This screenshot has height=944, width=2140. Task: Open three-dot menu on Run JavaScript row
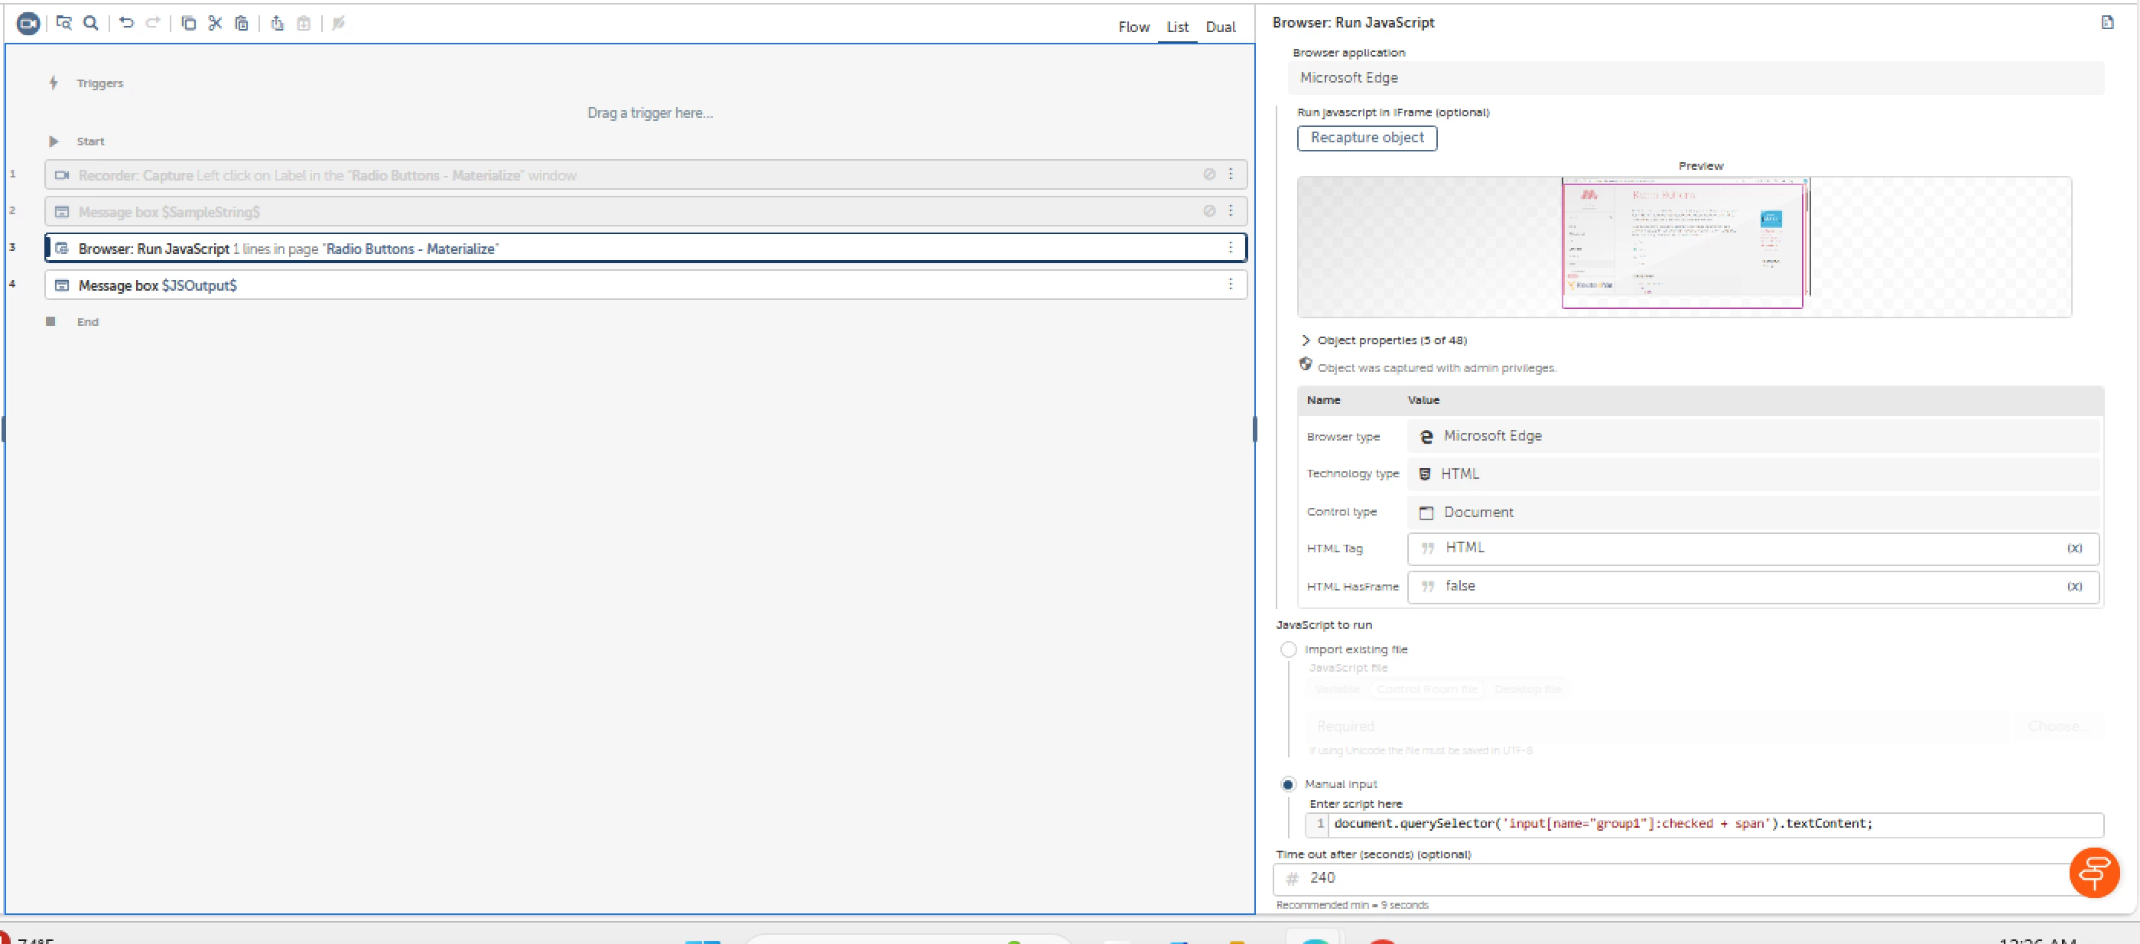1231,248
